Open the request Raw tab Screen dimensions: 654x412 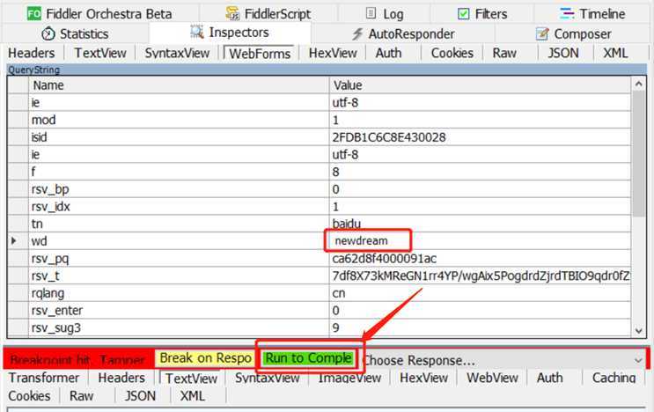point(504,53)
